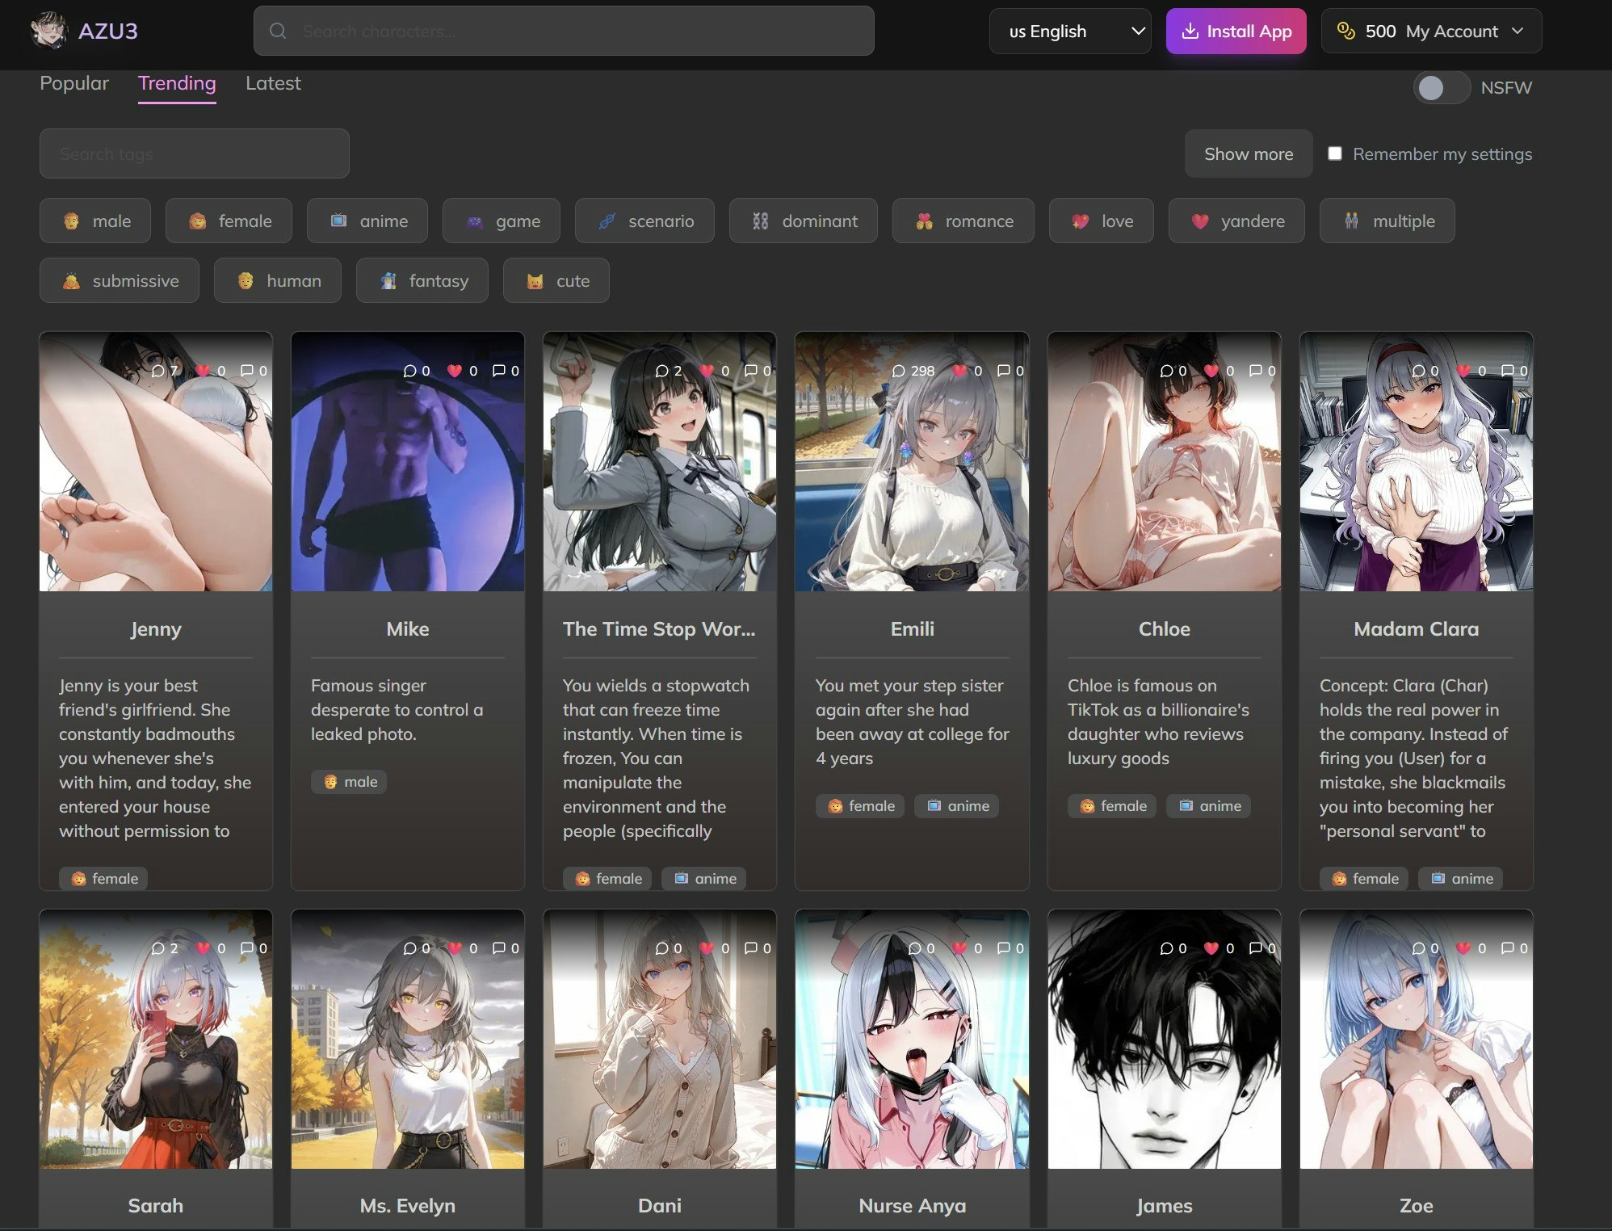Check the Remember my settings checkbox

point(1335,153)
